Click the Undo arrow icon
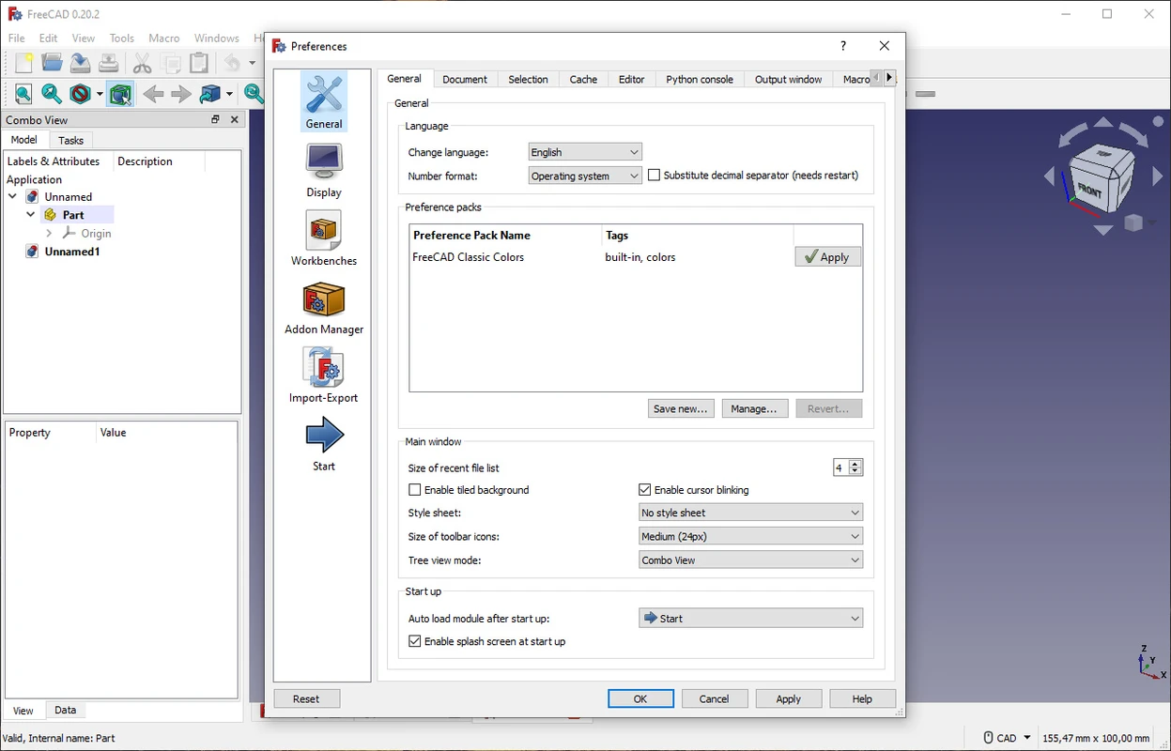Screen dimensions: 1171x751 click(x=231, y=64)
